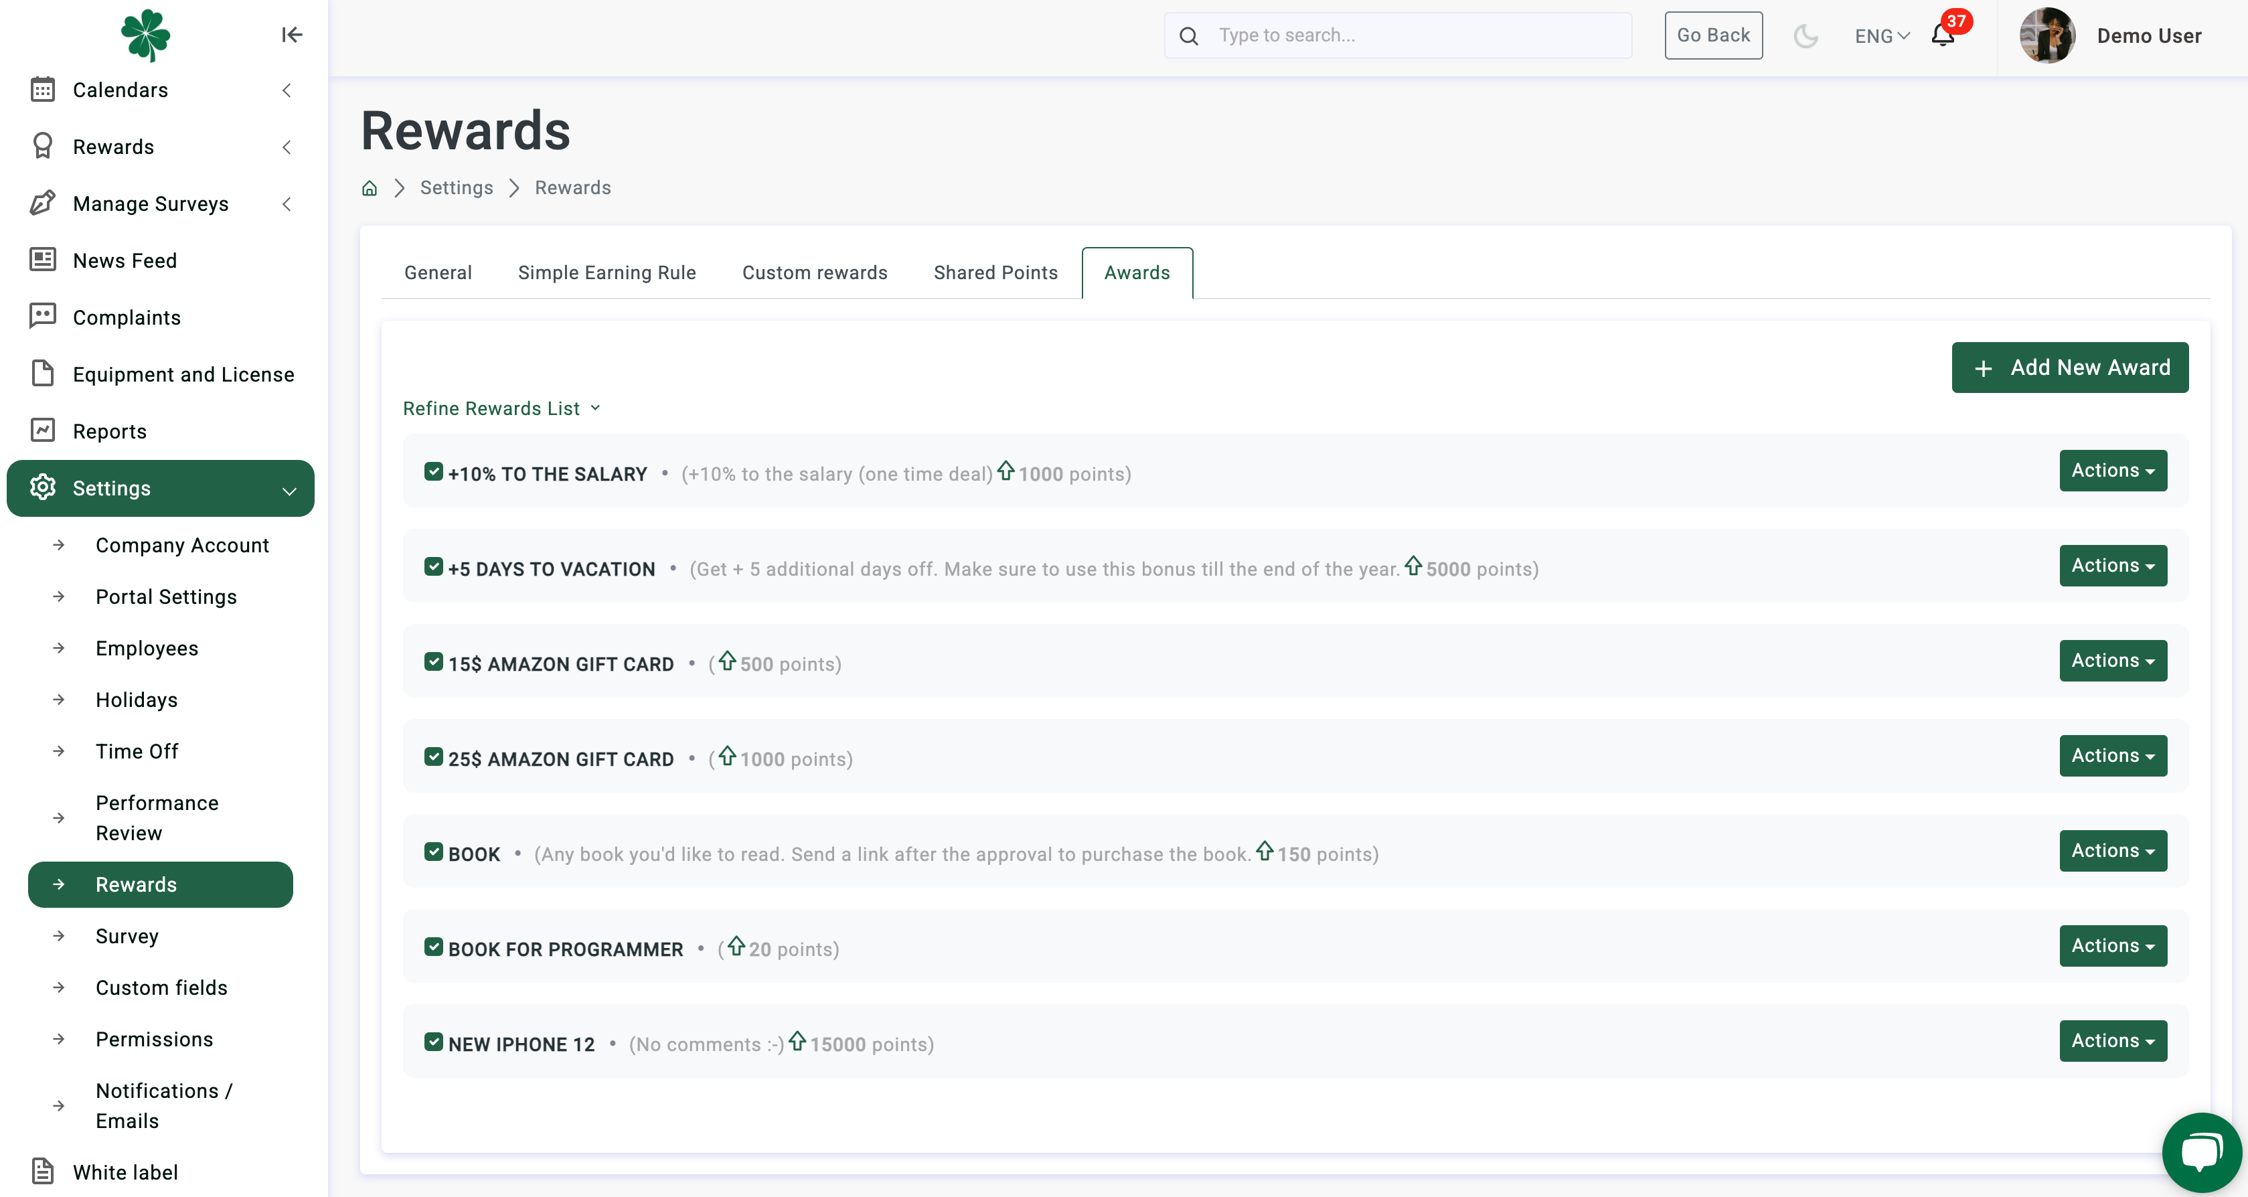Open Actions menu for the BOOK award
Viewport: 2248px width, 1197px height.
point(2113,851)
